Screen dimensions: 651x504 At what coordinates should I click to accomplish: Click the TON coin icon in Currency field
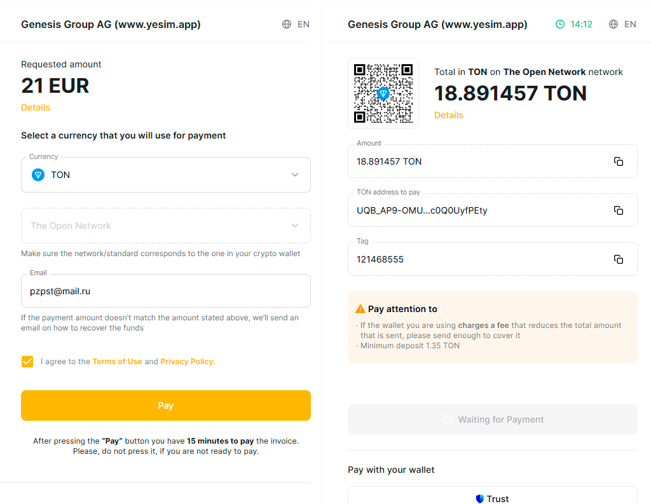(38, 175)
